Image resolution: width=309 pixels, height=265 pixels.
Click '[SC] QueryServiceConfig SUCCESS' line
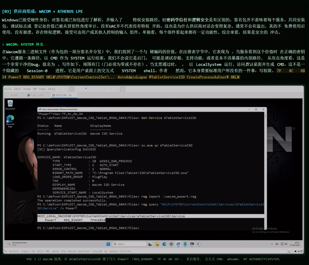(x=67, y=149)
